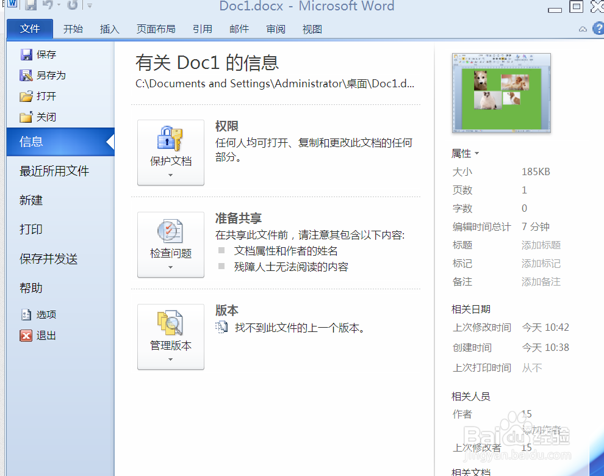Viewport: 604px width, 476px height.
Task: Click the Save As icon
Action: 26,75
